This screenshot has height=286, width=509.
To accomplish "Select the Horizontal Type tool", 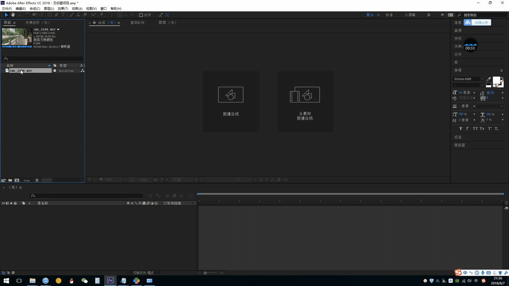I will 63,15.
